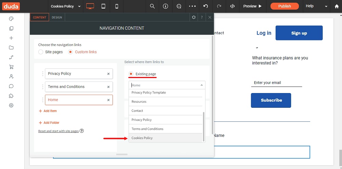Click Add Item link

pos(48,111)
